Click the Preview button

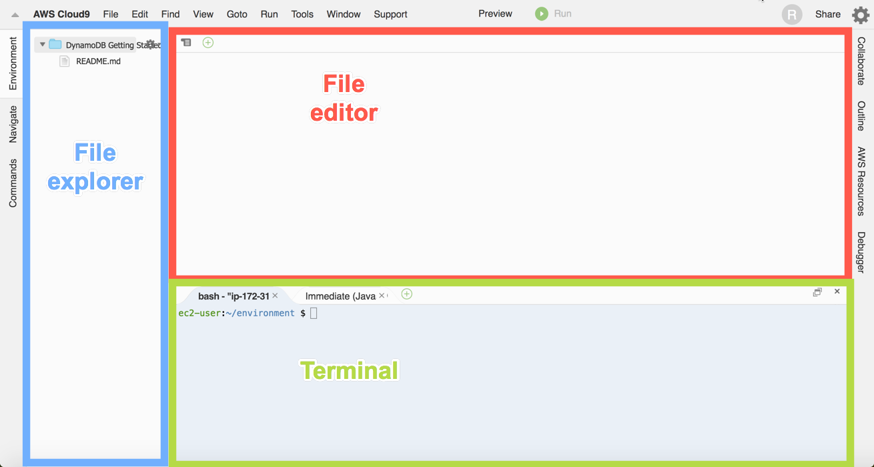(x=495, y=13)
